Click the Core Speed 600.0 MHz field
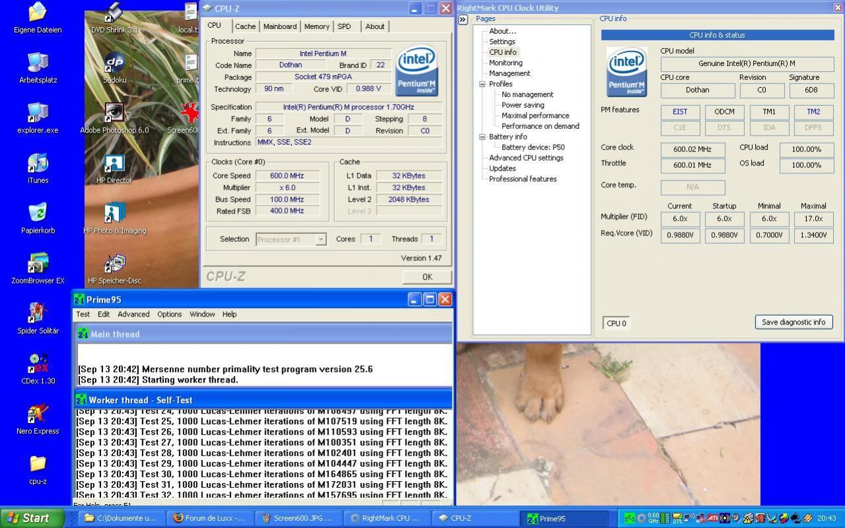This screenshot has height=528, width=845. coord(287,176)
